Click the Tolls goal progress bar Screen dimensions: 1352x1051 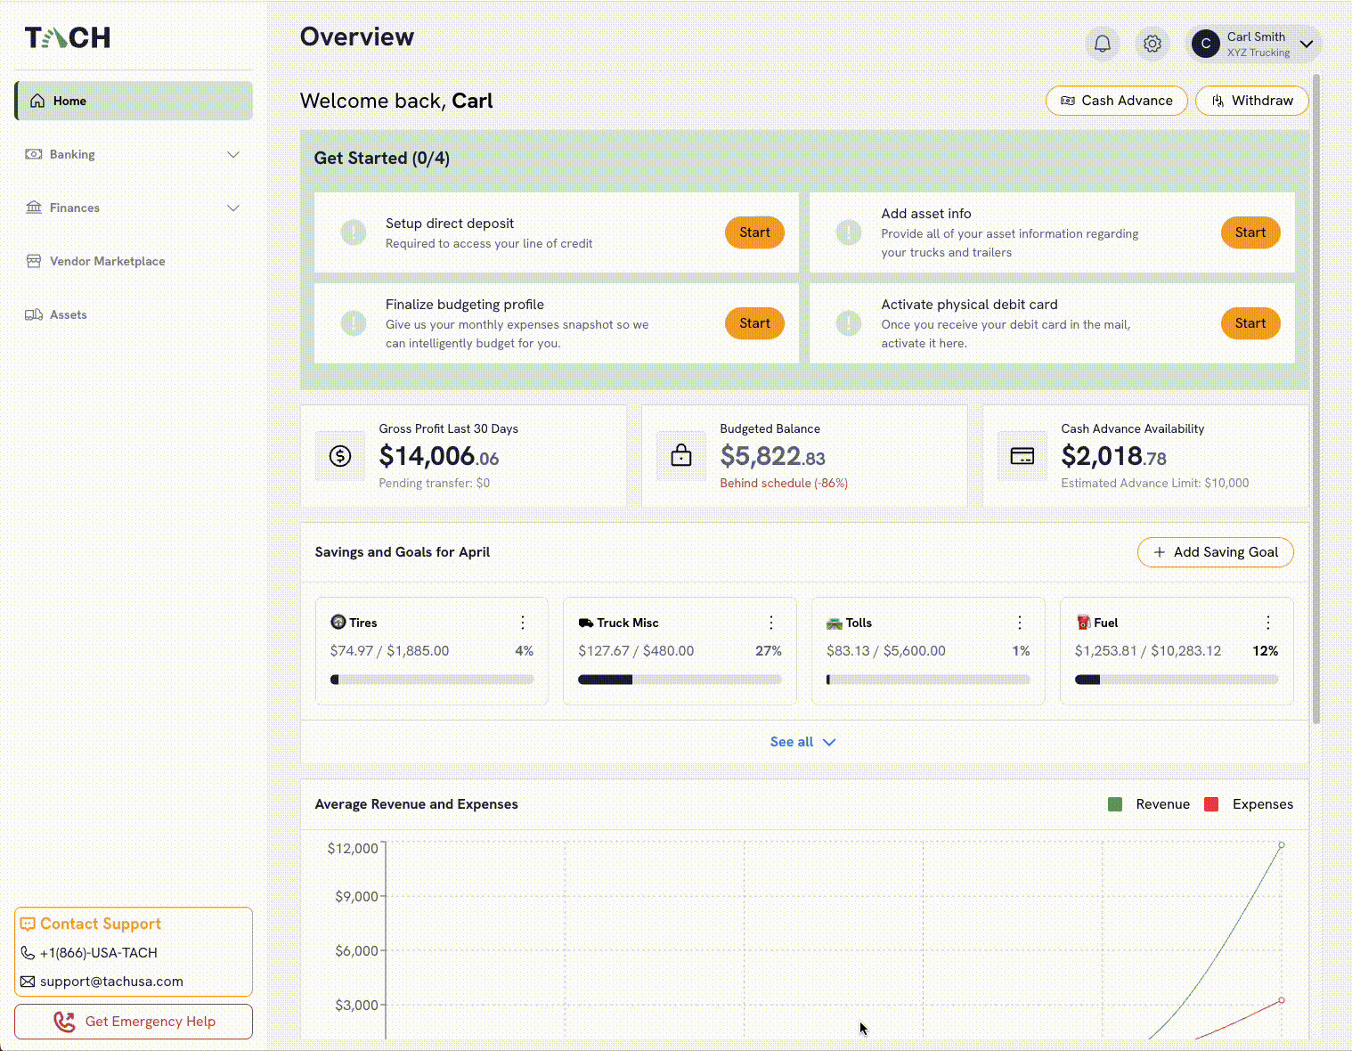point(928,680)
